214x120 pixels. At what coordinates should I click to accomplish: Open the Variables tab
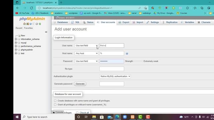[188, 22]
